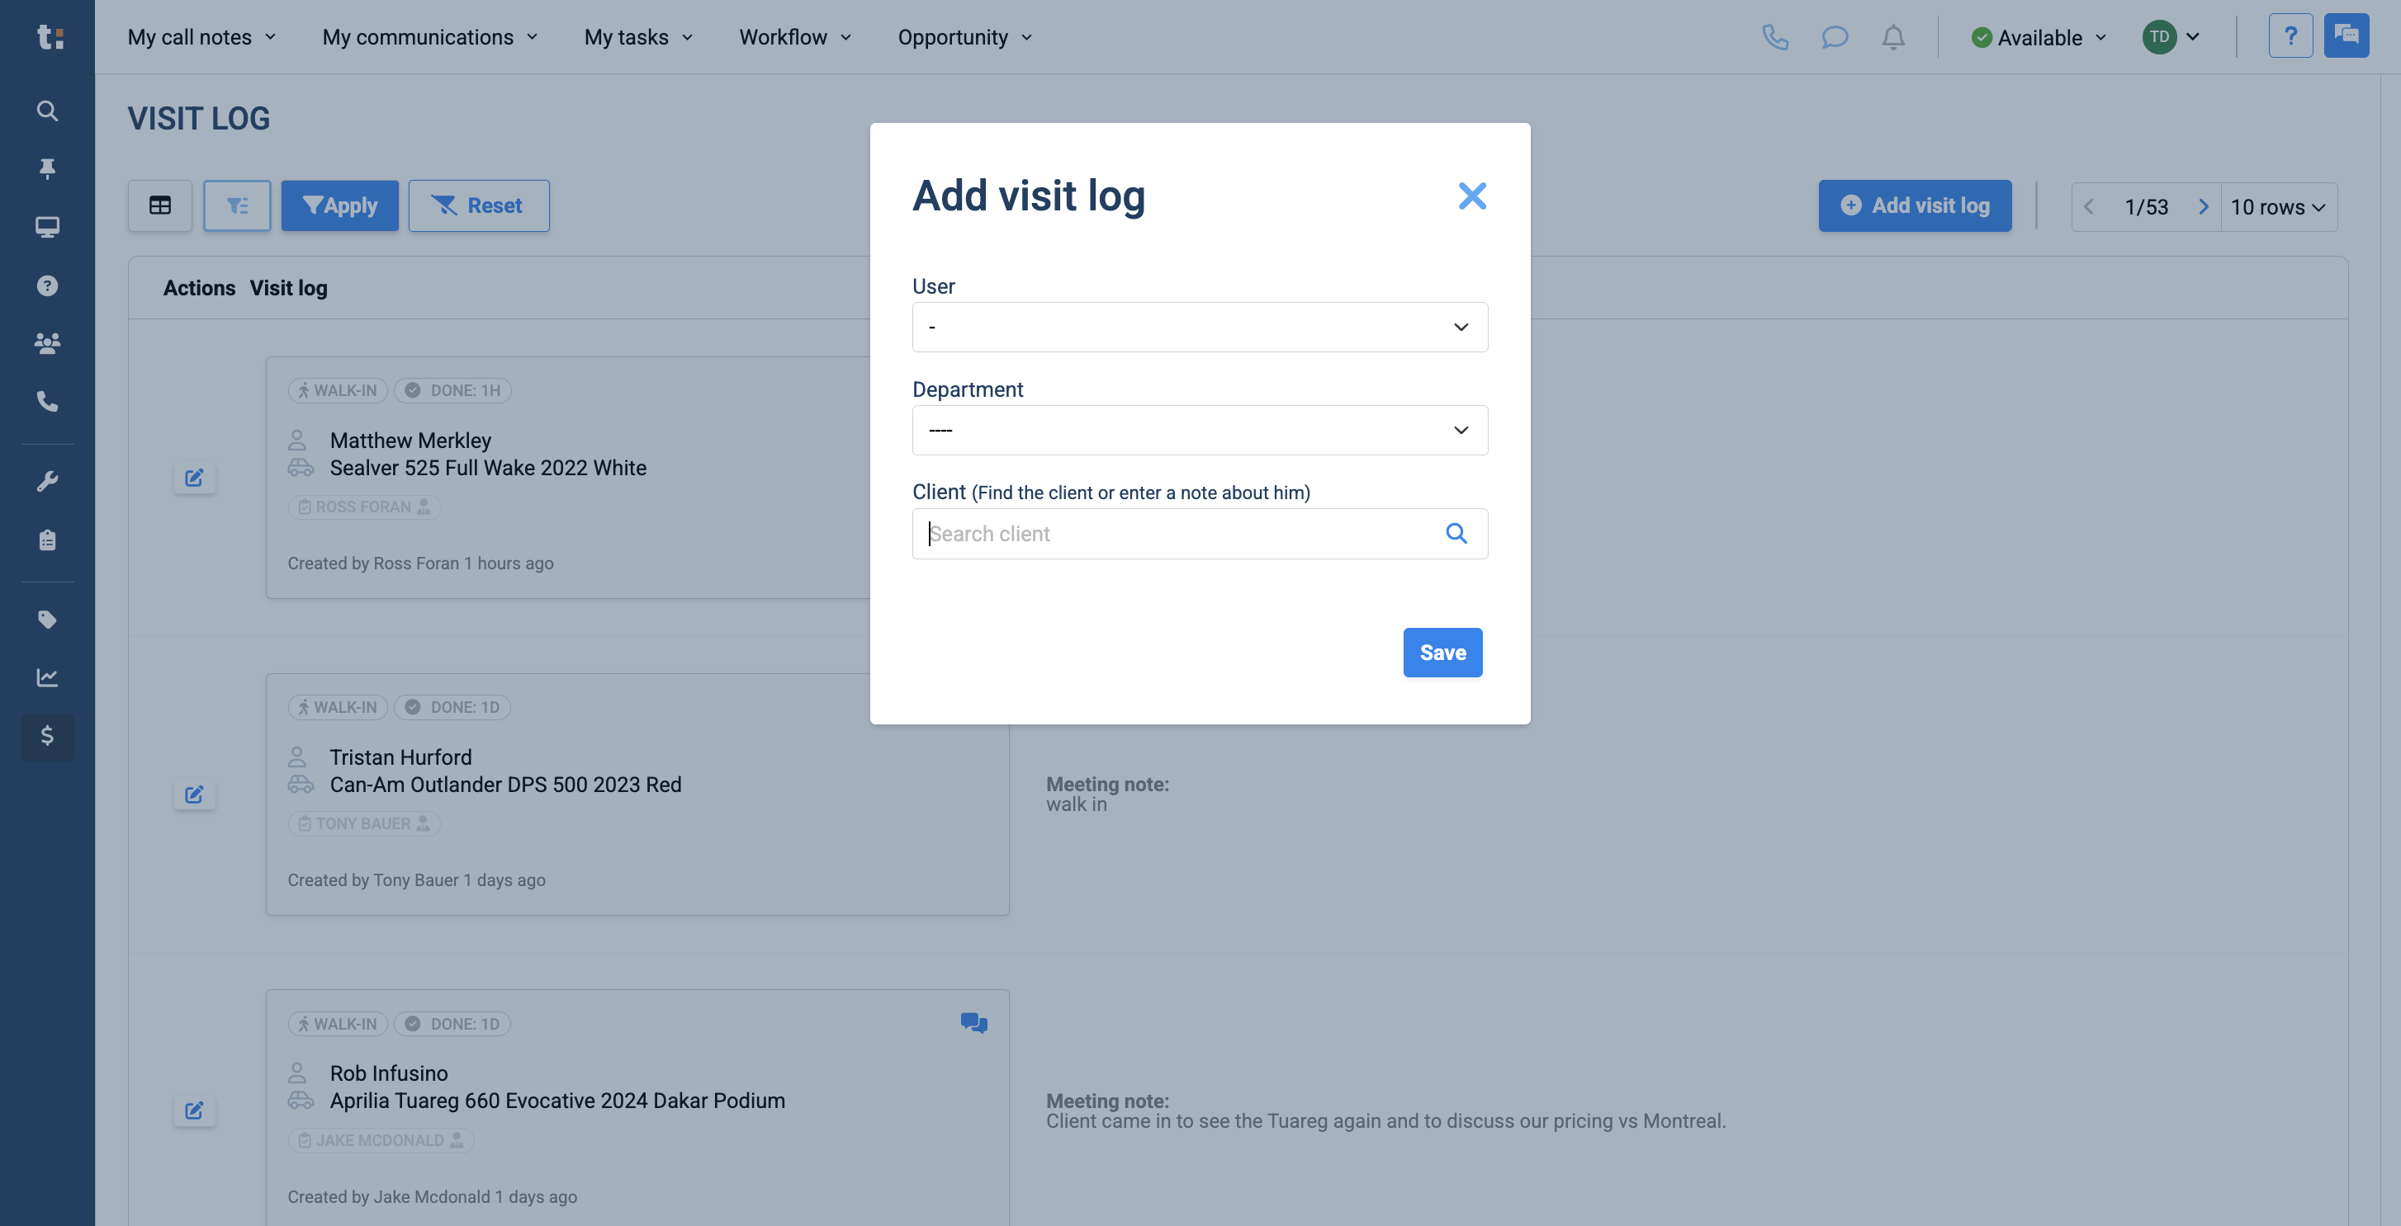Open the 10 rows page size dropdown
The image size is (2401, 1226).
(x=2278, y=207)
